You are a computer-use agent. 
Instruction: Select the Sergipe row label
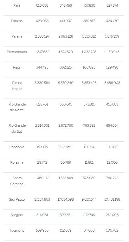pyautogui.click(x=17, y=215)
